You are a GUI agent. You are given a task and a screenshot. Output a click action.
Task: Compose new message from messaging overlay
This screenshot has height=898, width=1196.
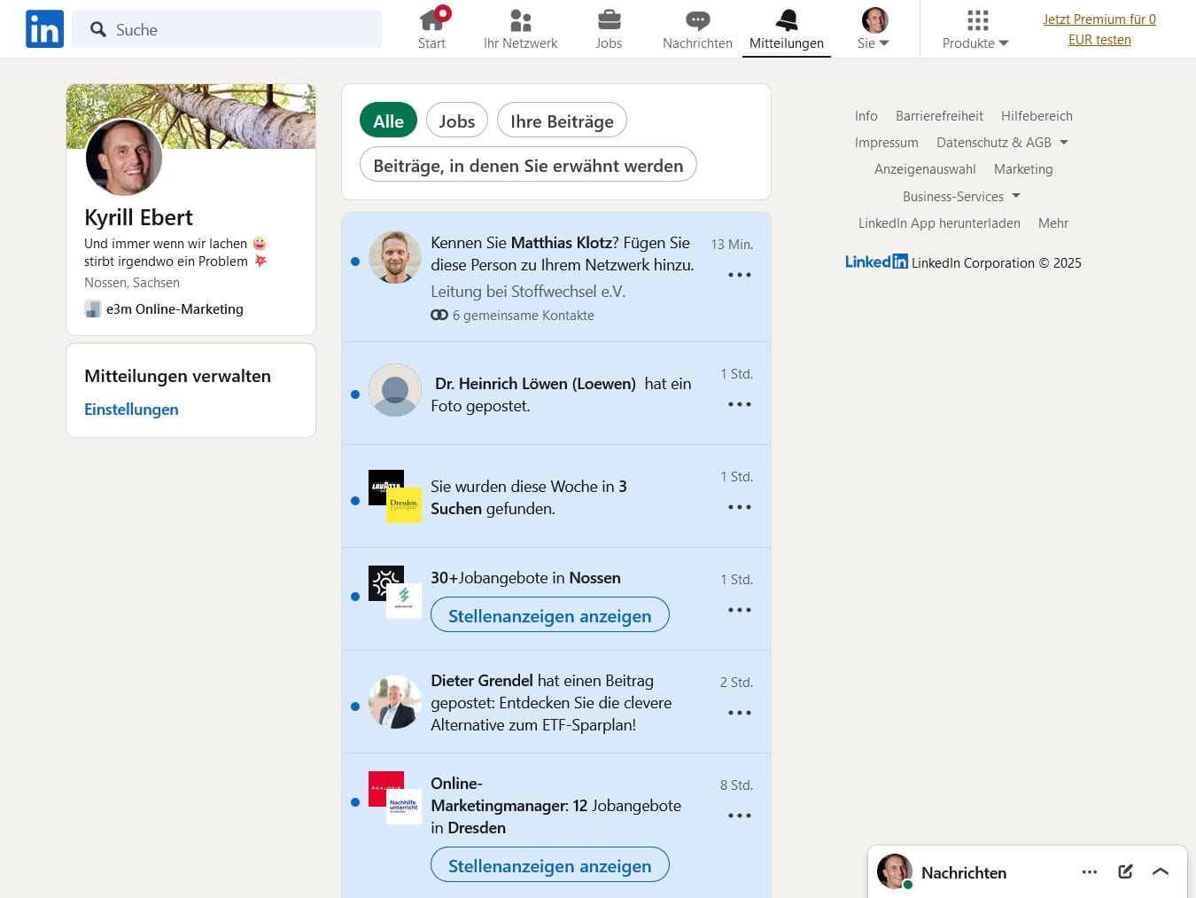click(x=1125, y=872)
